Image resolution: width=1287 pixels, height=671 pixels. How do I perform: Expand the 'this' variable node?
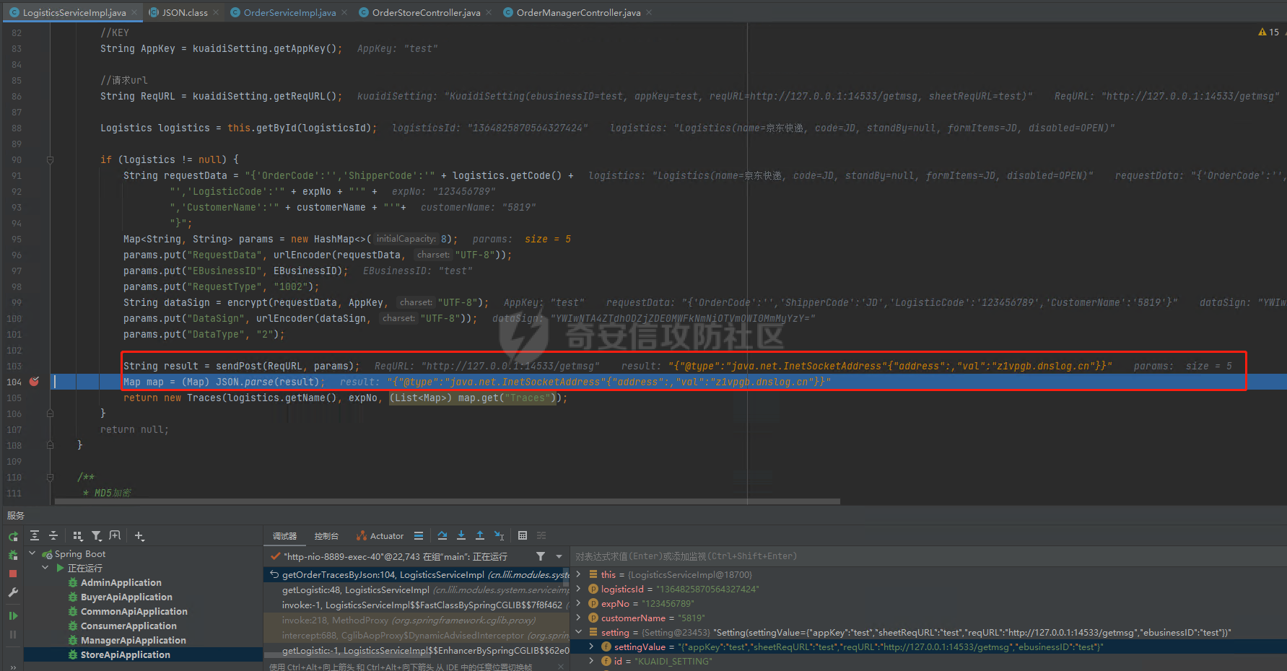point(578,574)
